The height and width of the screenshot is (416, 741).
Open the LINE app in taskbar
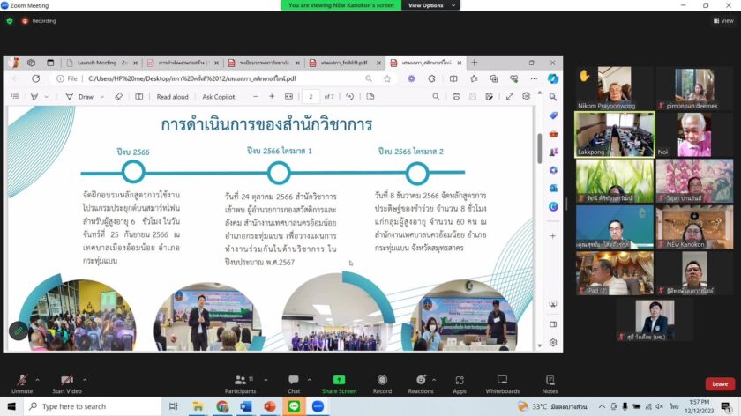(x=294, y=406)
